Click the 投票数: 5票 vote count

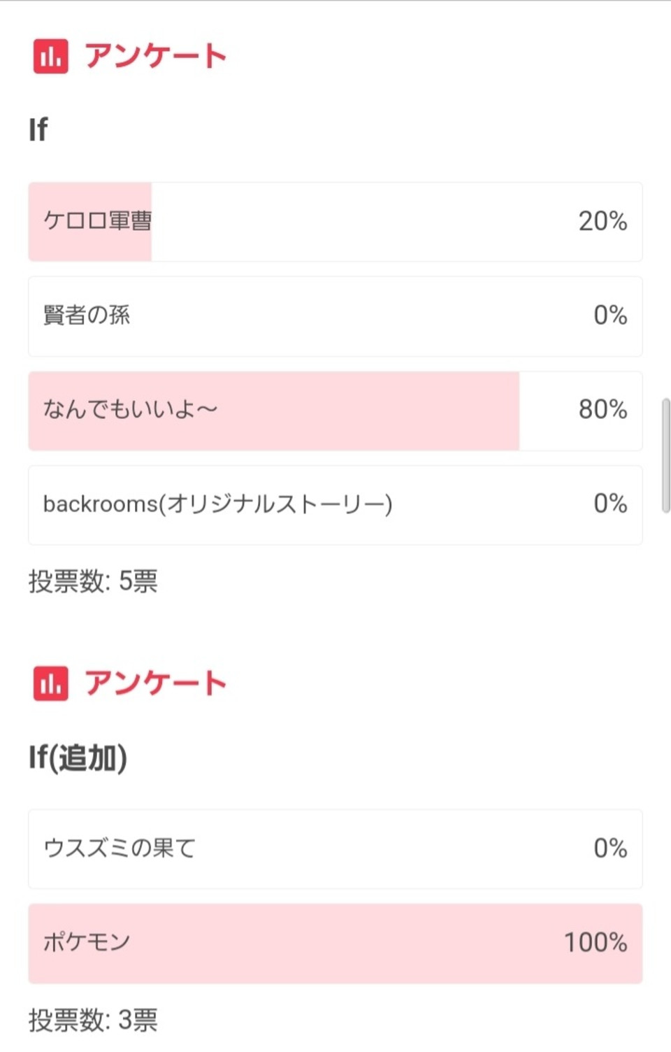[93, 581]
